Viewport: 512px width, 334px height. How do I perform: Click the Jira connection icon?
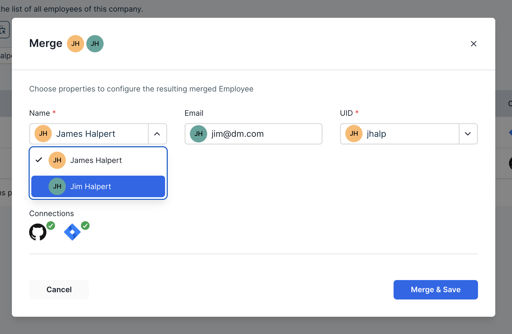tap(72, 232)
